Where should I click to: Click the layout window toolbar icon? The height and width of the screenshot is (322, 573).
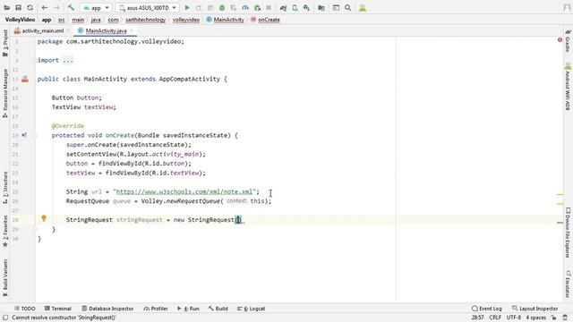[336, 8]
